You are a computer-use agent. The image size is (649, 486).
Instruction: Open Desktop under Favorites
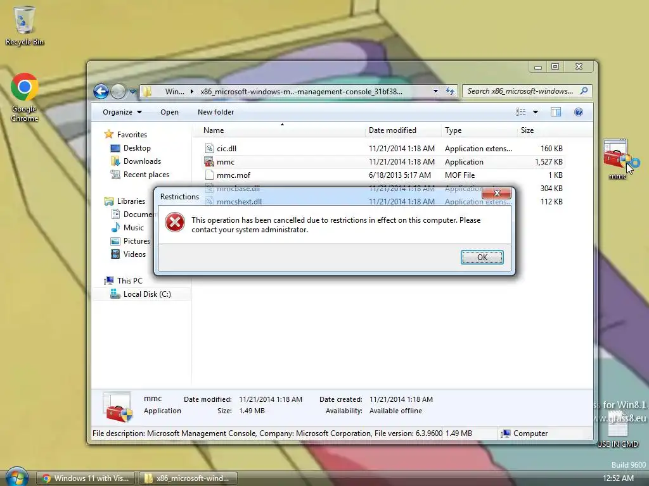click(137, 148)
